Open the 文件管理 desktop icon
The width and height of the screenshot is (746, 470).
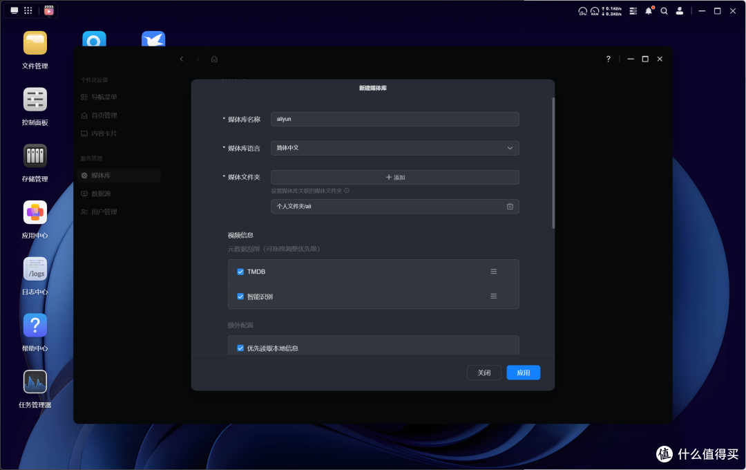pos(35,44)
